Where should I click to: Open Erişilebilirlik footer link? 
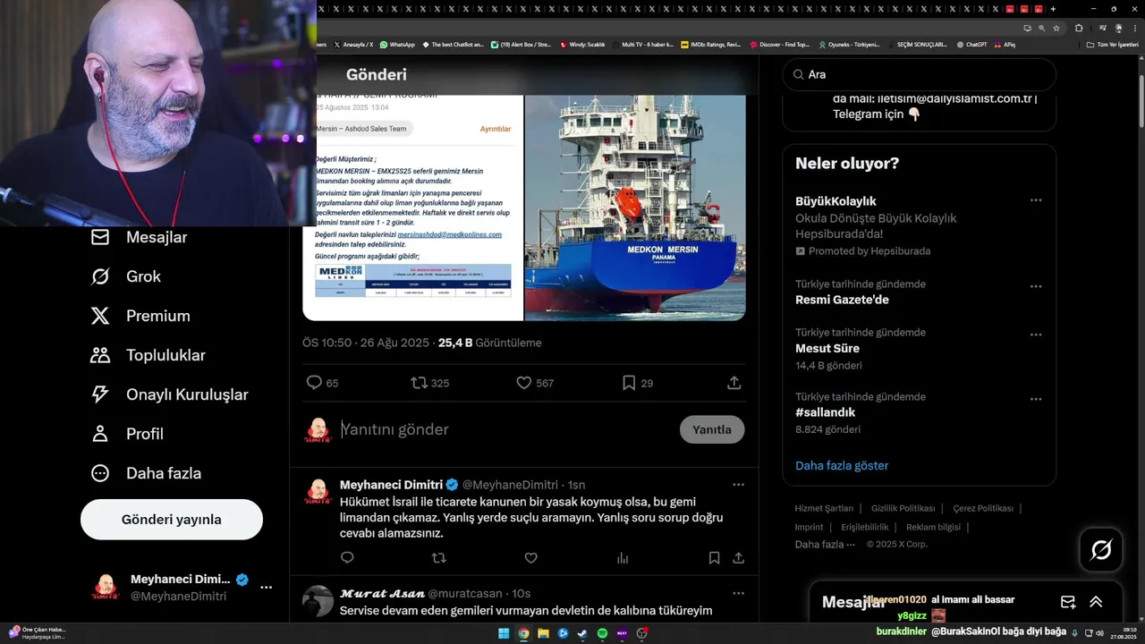pyautogui.click(x=864, y=527)
